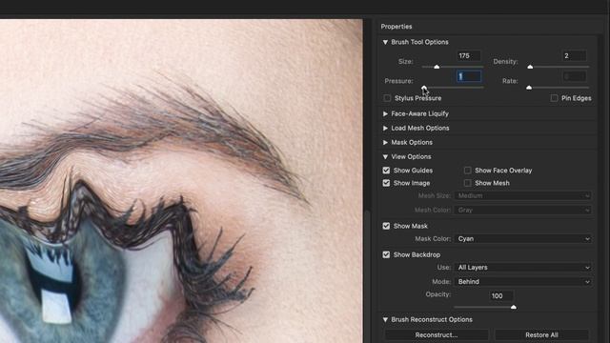Expand the Face-Aware Liquify section
This screenshot has height=343, width=610.
click(385, 113)
